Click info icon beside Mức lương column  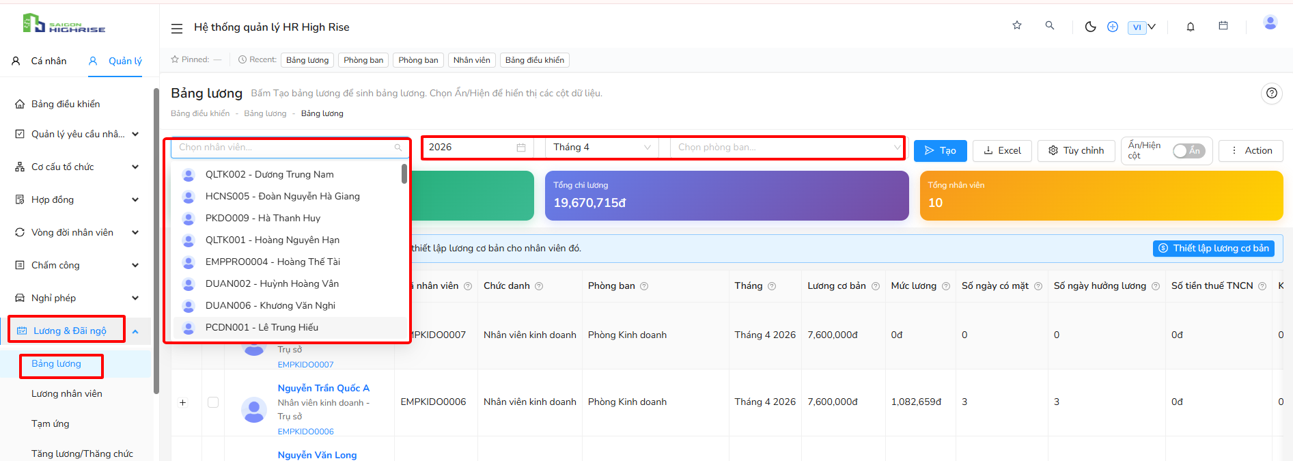pos(946,286)
